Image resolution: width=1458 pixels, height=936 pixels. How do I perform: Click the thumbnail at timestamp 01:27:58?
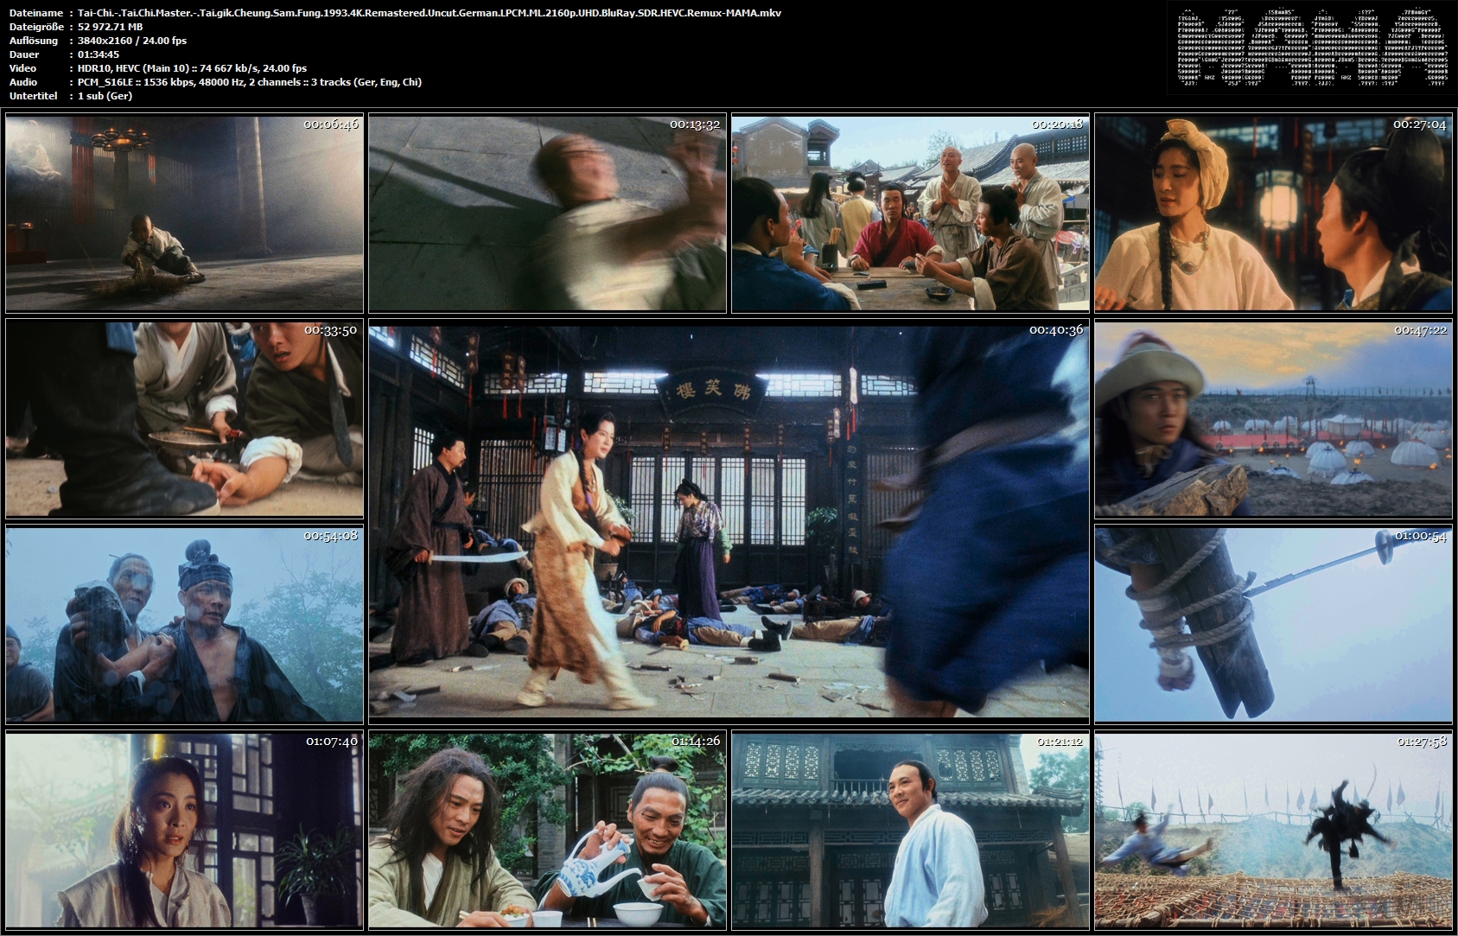click(1273, 830)
